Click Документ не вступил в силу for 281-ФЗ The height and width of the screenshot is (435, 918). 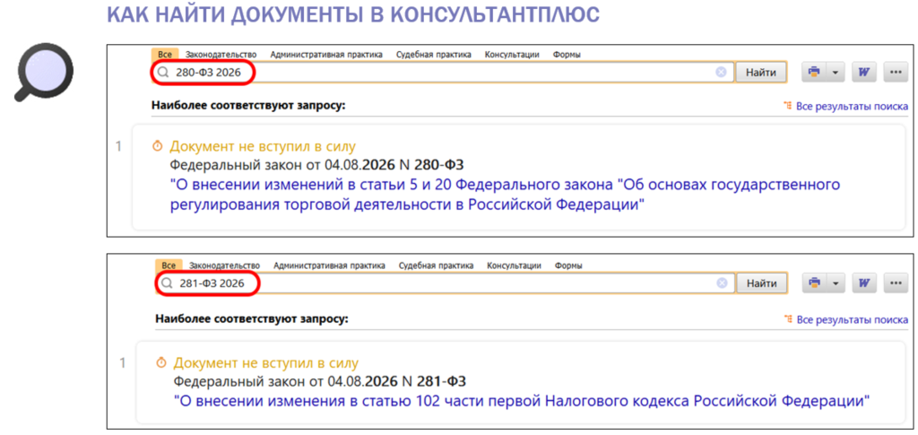(266, 363)
